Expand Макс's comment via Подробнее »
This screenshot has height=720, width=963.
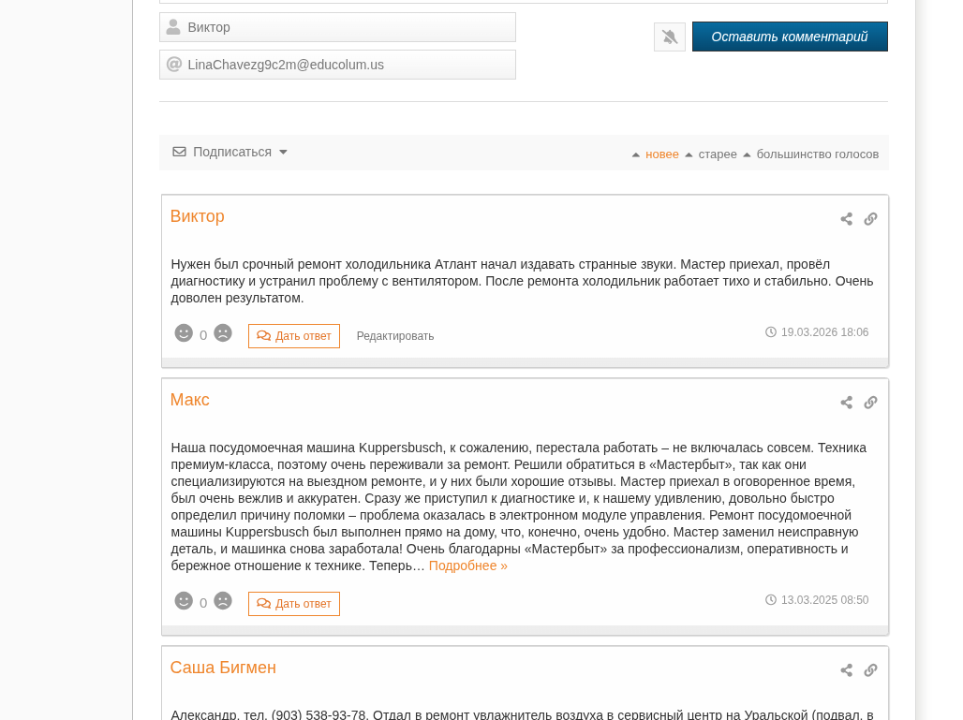(468, 566)
